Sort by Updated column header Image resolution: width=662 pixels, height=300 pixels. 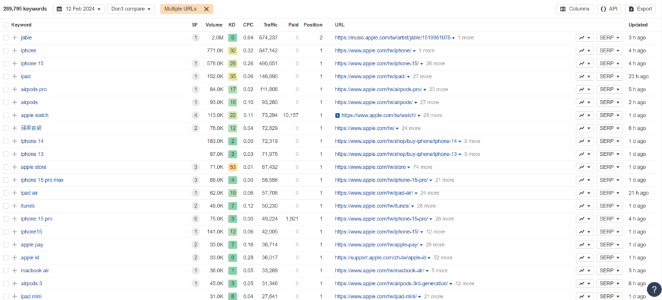pyautogui.click(x=638, y=25)
